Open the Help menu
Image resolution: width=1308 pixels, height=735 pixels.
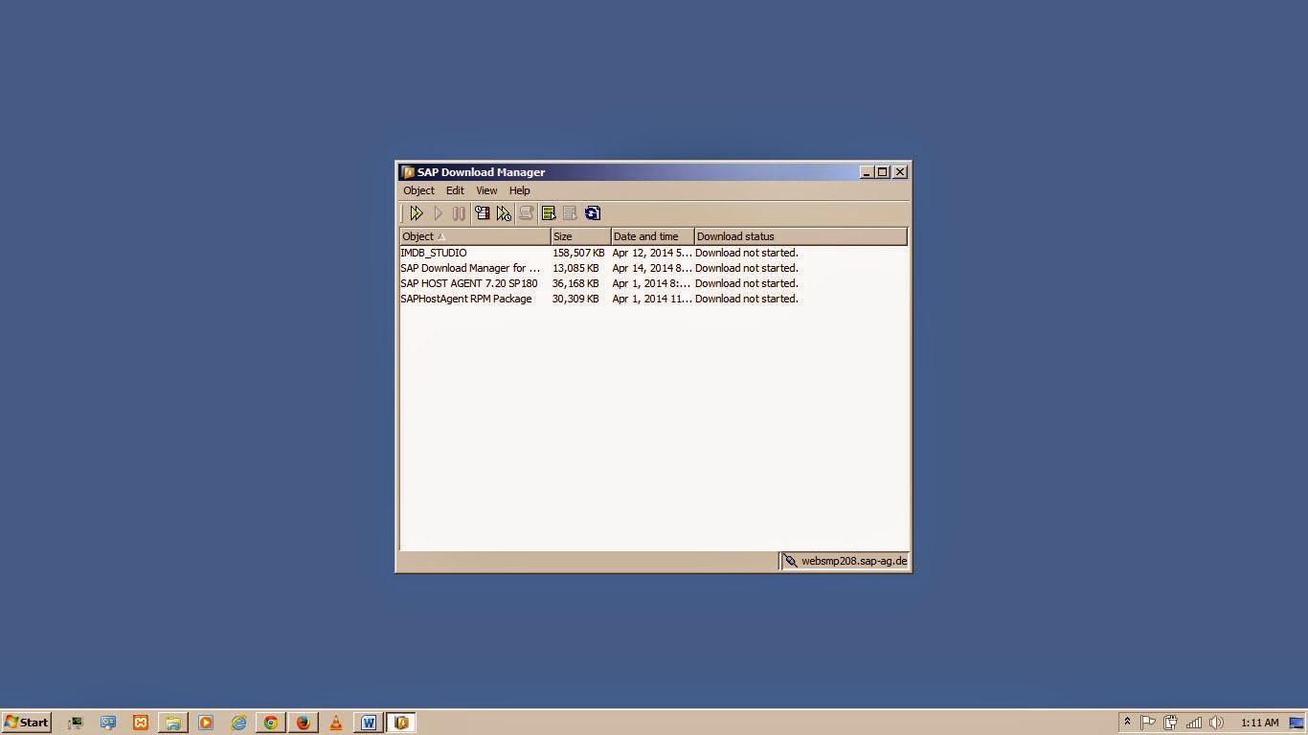point(519,190)
